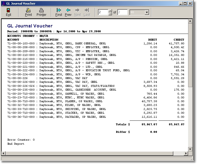Image resolution: width=197 pixels, height=164 pixels.
Task: Click debit value 5,292.87
Action: coord(150,113)
